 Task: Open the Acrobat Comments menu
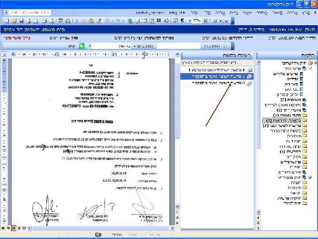coord(150,12)
